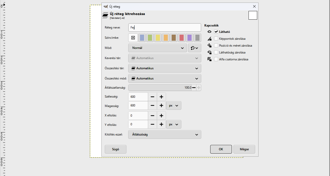
Task: Enable the Pozíció és méret zárolása checkbox
Action: pyautogui.click(x=216, y=46)
